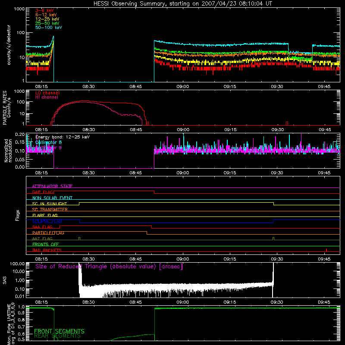
Task: Click the "SAS" axis label
Action: (x=5, y=280)
